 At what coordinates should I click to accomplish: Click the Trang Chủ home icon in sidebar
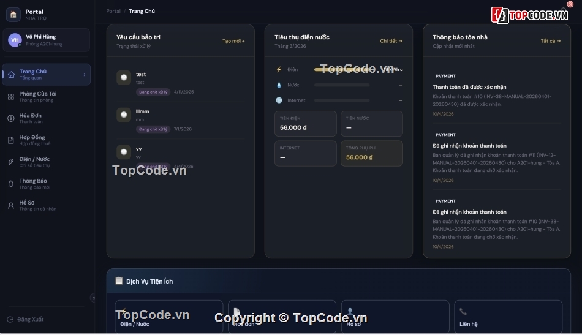11,75
